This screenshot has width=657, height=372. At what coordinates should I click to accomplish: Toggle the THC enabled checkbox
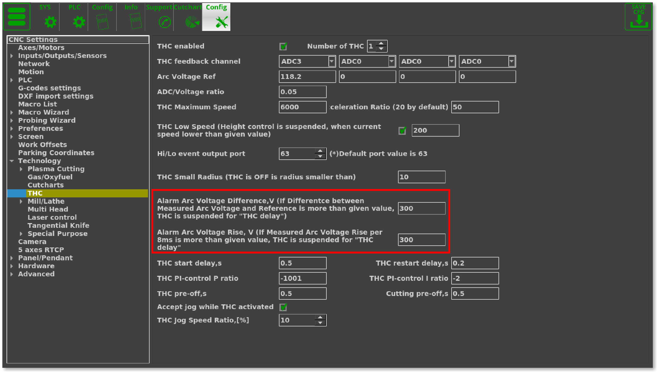(283, 47)
